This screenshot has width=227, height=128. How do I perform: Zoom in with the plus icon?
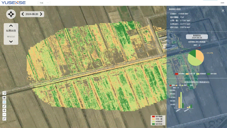point(4,110)
